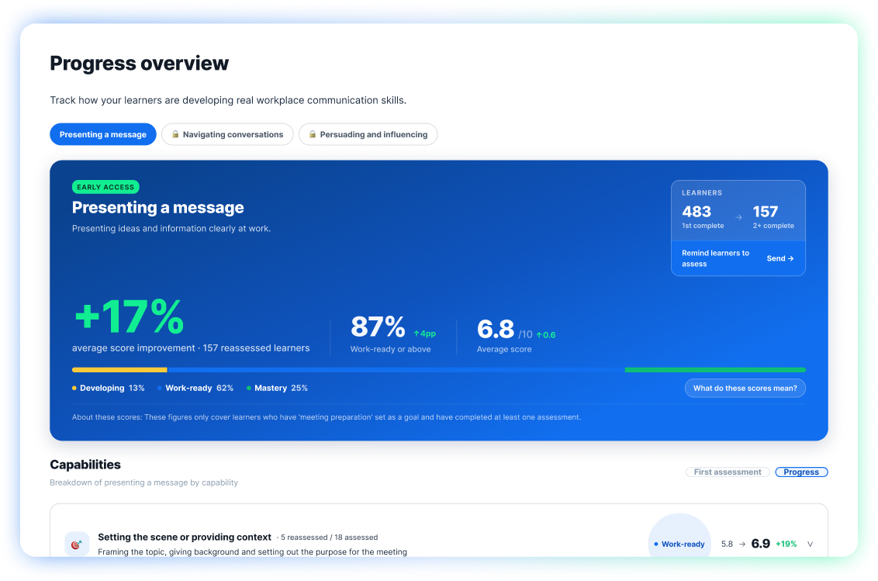
Task: Click the target icon for Setting the scene
Action: pyautogui.click(x=77, y=544)
